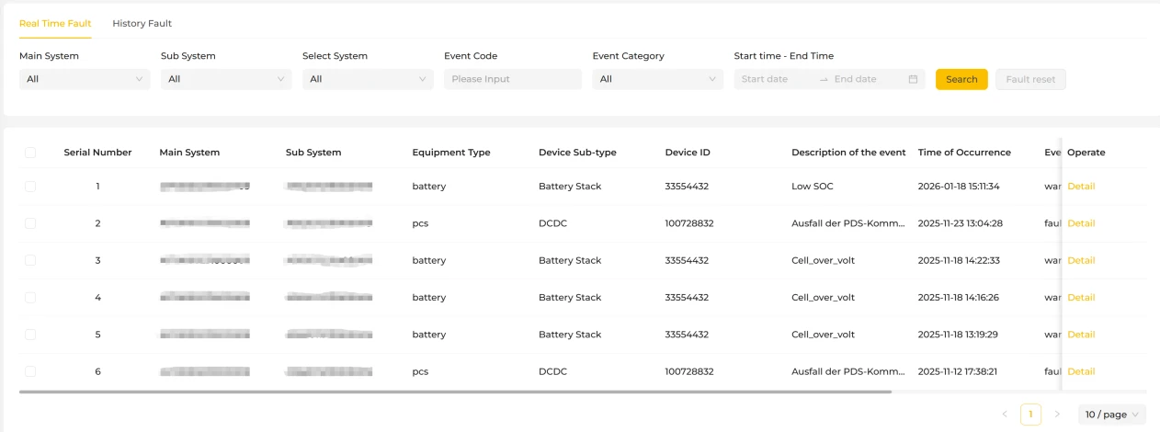The width and height of the screenshot is (1160, 432).
Task: Check the box for row 2
Action: (x=30, y=223)
